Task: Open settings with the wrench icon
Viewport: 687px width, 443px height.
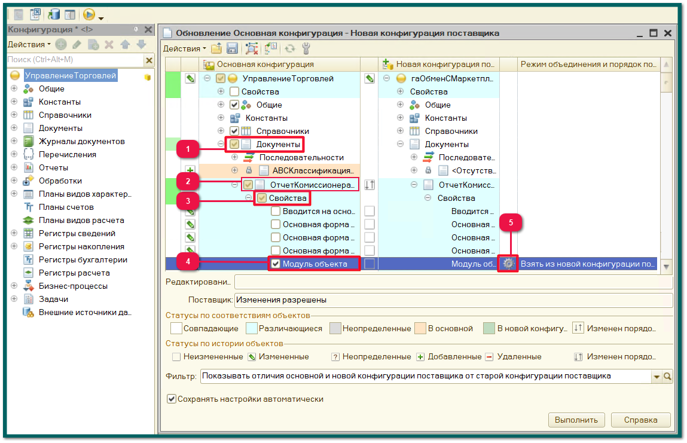Action: [x=306, y=48]
